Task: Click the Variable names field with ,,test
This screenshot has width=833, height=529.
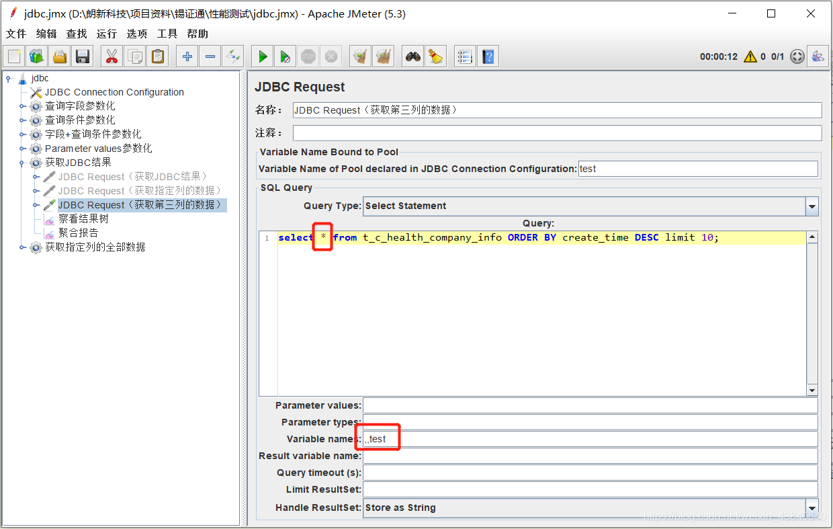Action: pyautogui.click(x=590, y=439)
